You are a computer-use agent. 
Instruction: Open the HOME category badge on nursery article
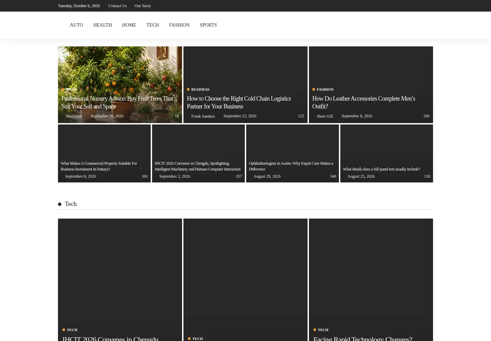[71, 89]
